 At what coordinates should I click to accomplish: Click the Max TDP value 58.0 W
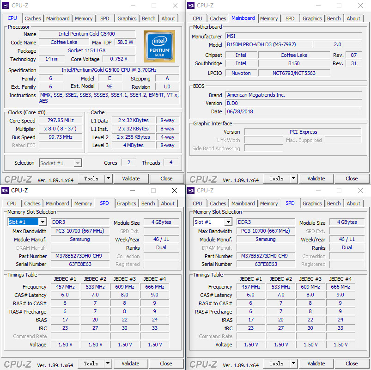pos(125,42)
